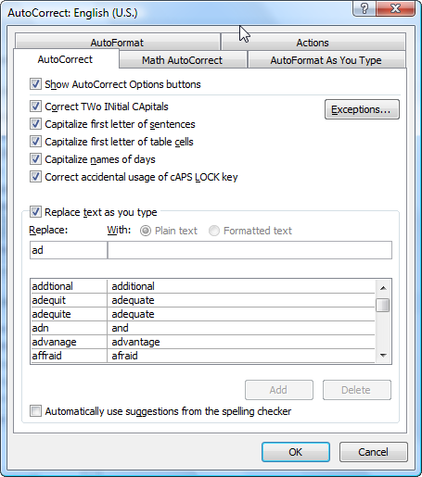This screenshot has width=422, height=477.
Task: Click the 'and' replacement text
Action: tap(120, 328)
